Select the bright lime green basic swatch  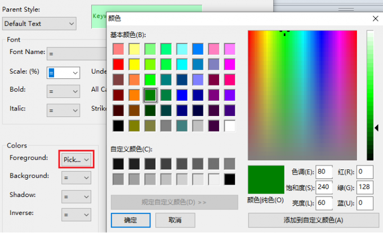(x=150, y=80)
